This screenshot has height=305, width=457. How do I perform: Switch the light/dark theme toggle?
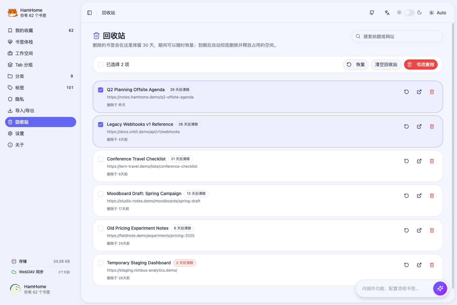tap(409, 12)
